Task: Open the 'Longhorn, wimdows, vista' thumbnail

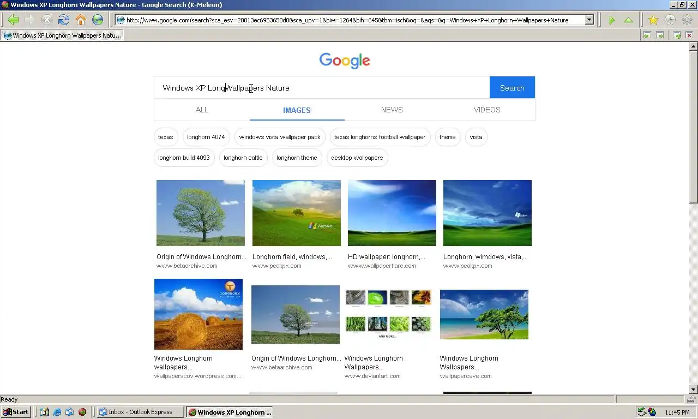Action: pos(488,213)
